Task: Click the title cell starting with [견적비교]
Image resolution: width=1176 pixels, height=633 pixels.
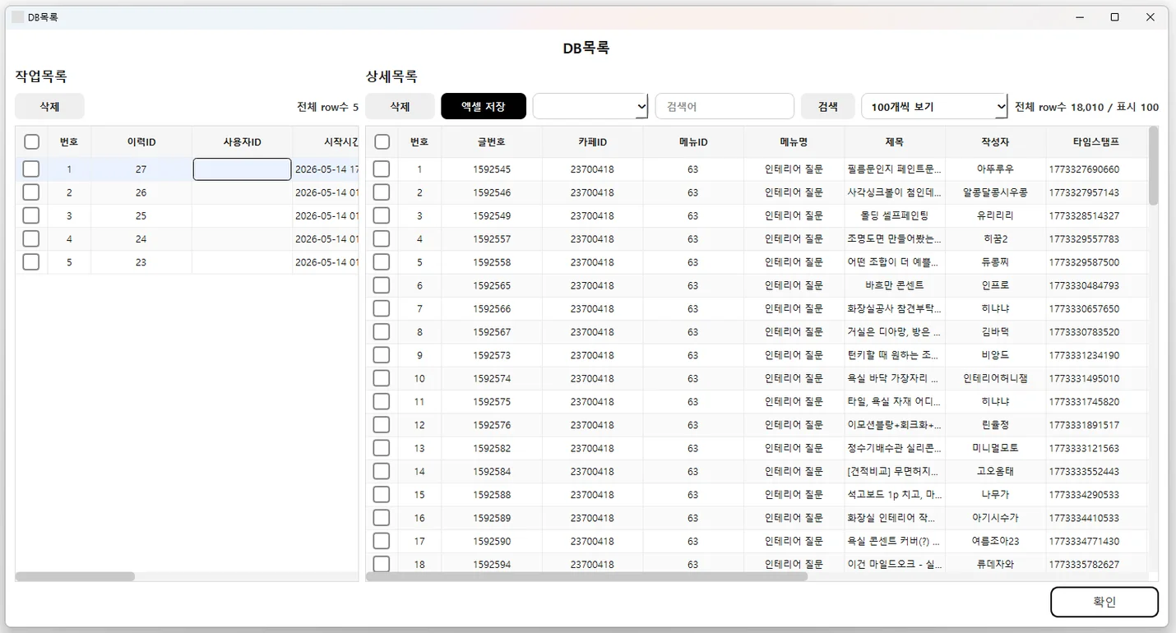Action: coord(895,471)
